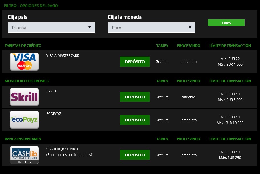Click the Máx. EUR 250 limit
The width and height of the screenshot is (260, 174).
coord(230,158)
